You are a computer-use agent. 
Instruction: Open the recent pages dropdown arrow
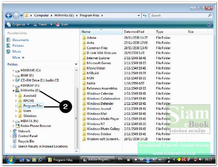pos(21,16)
